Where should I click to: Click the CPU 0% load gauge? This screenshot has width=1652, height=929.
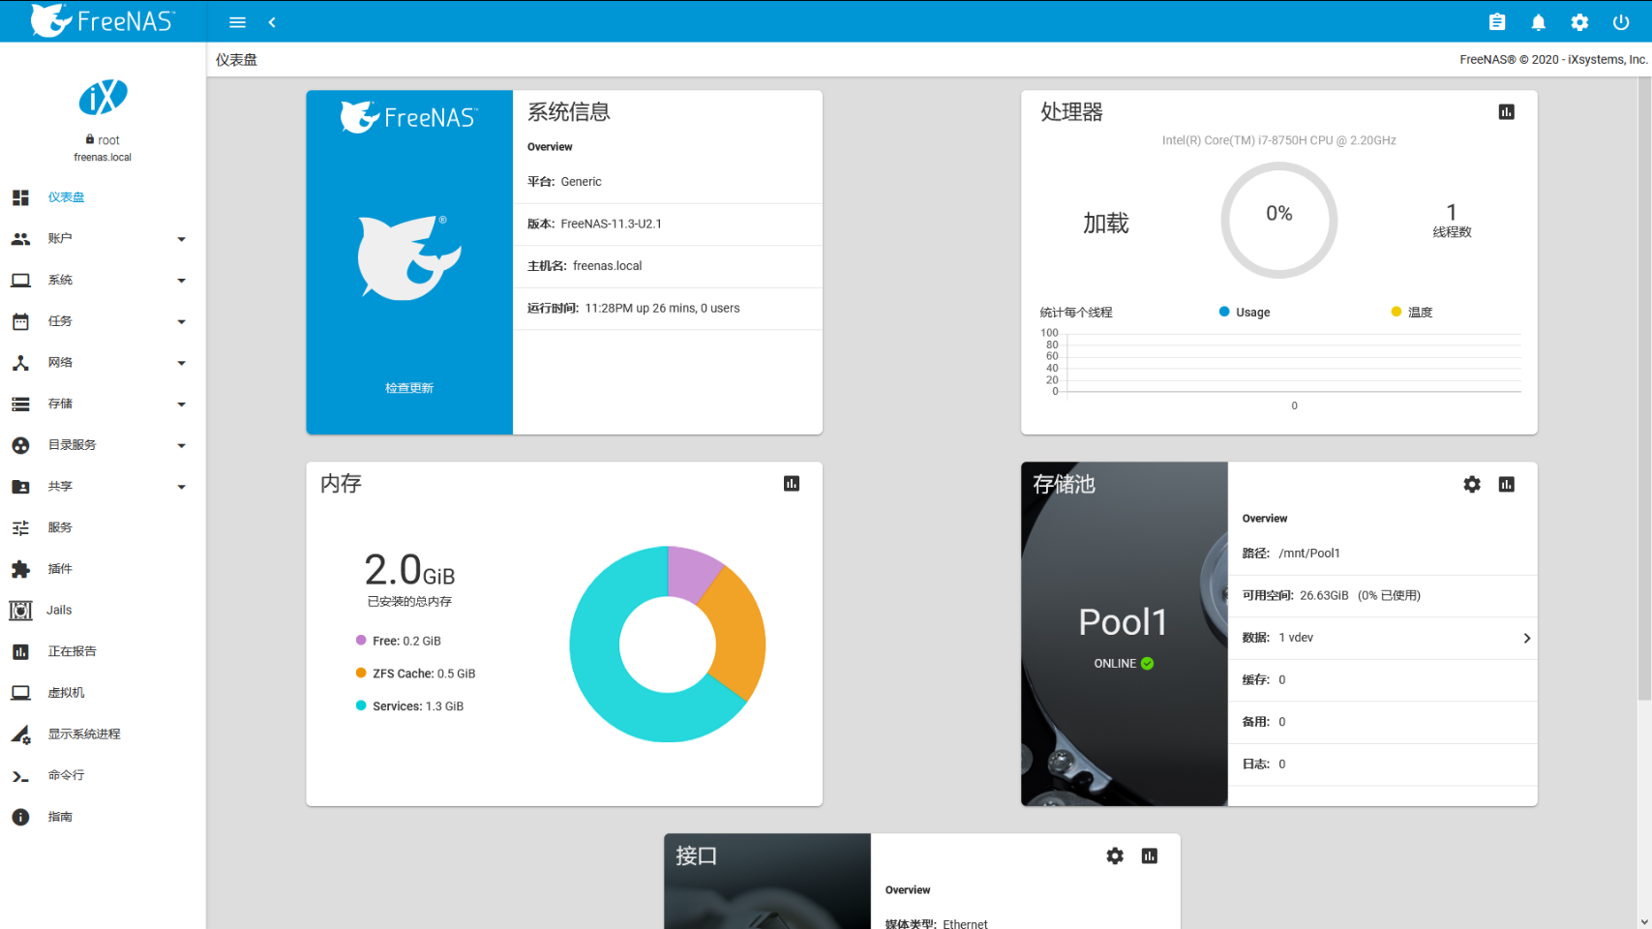pyautogui.click(x=1279, y=221)
